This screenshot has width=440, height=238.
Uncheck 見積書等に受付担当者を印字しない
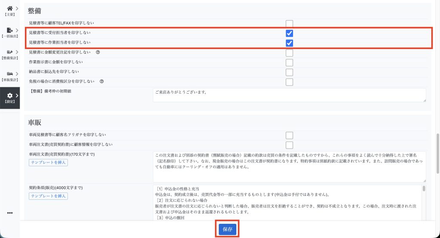click(290, 34)
